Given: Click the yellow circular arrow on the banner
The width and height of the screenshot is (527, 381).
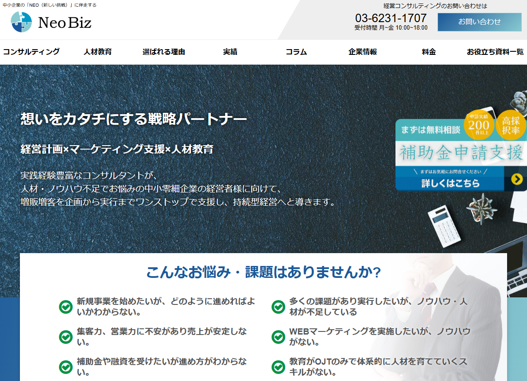Looking at the screenshot, I should point(517,180).
